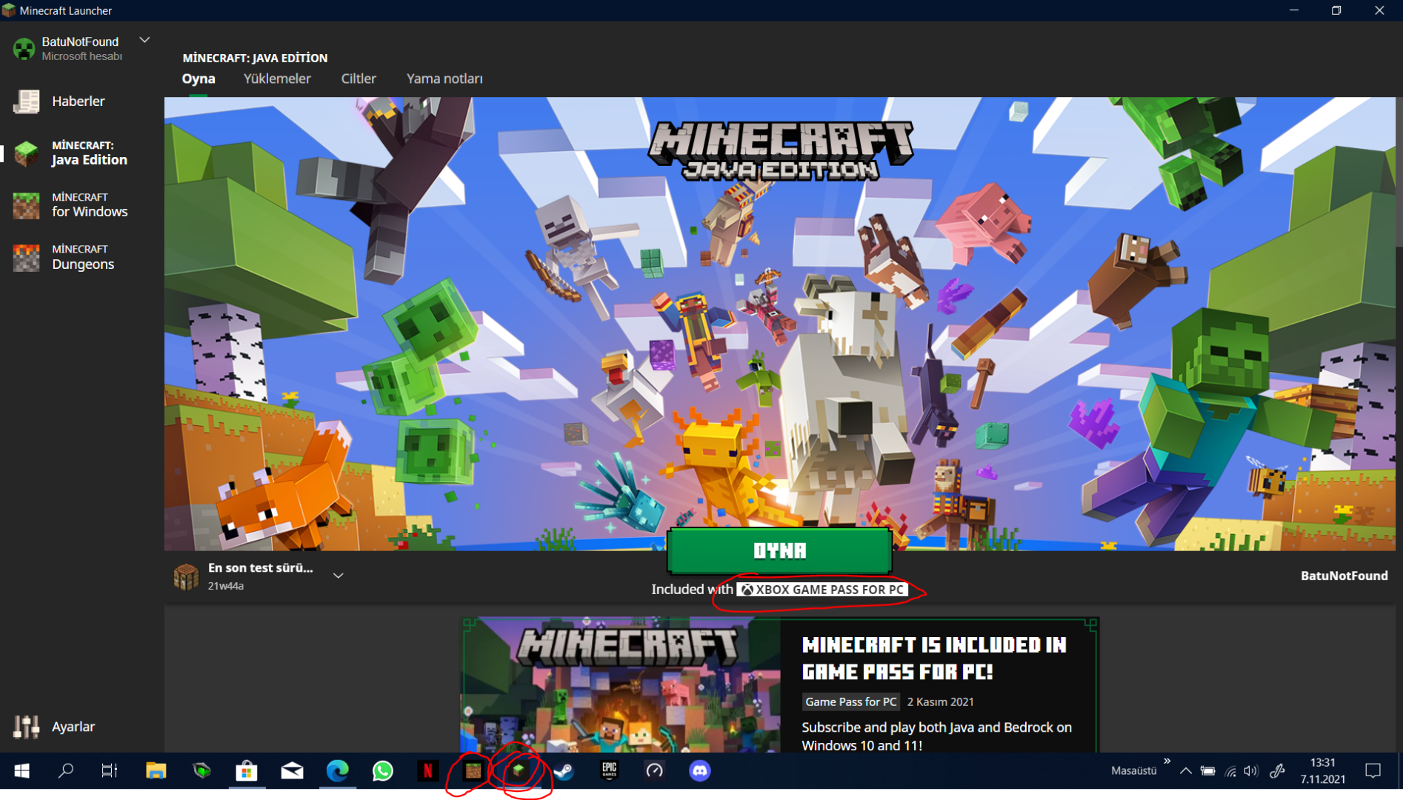
Task: Expand the Masaüstü toolbar overflow arrows
Action: click(x=1167, y=761)
